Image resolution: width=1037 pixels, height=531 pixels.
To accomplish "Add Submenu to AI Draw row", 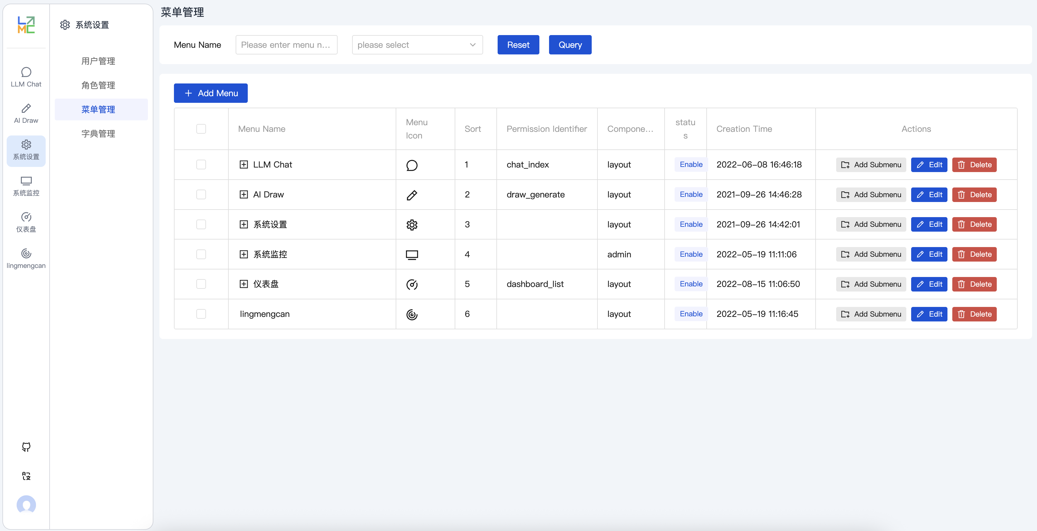I will [871, 195].
